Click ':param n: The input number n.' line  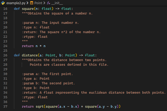(x=50, y=23)
